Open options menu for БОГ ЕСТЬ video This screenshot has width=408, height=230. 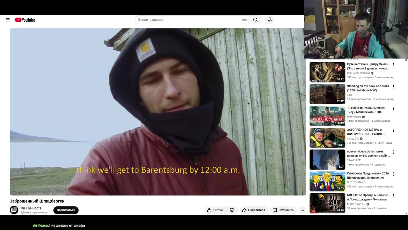[x=393, y=195]
